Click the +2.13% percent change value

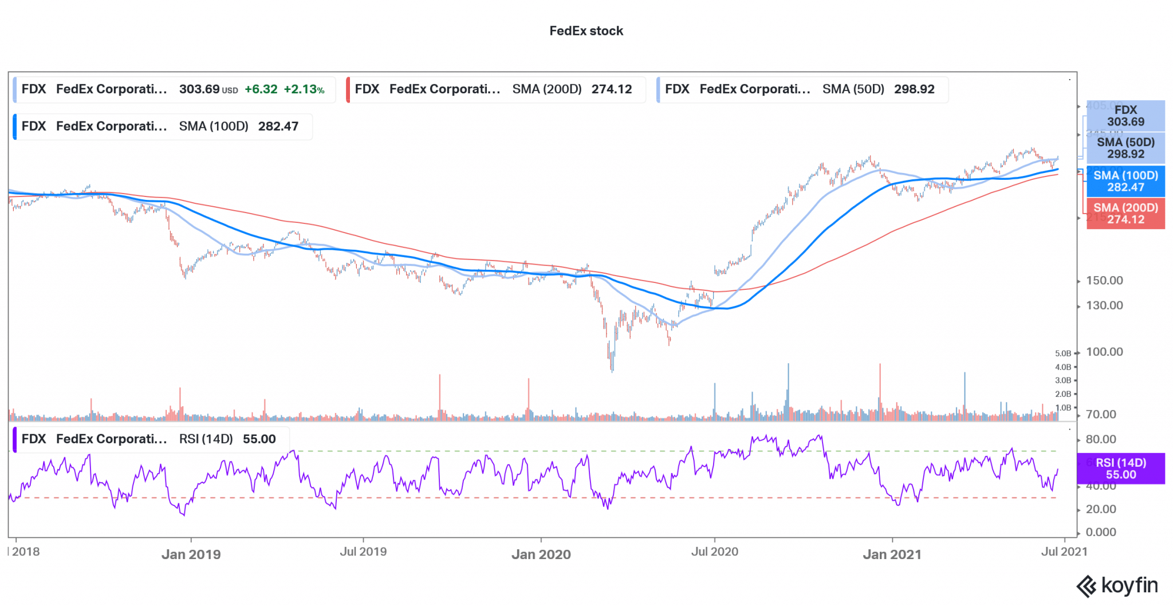pos(304,89)
